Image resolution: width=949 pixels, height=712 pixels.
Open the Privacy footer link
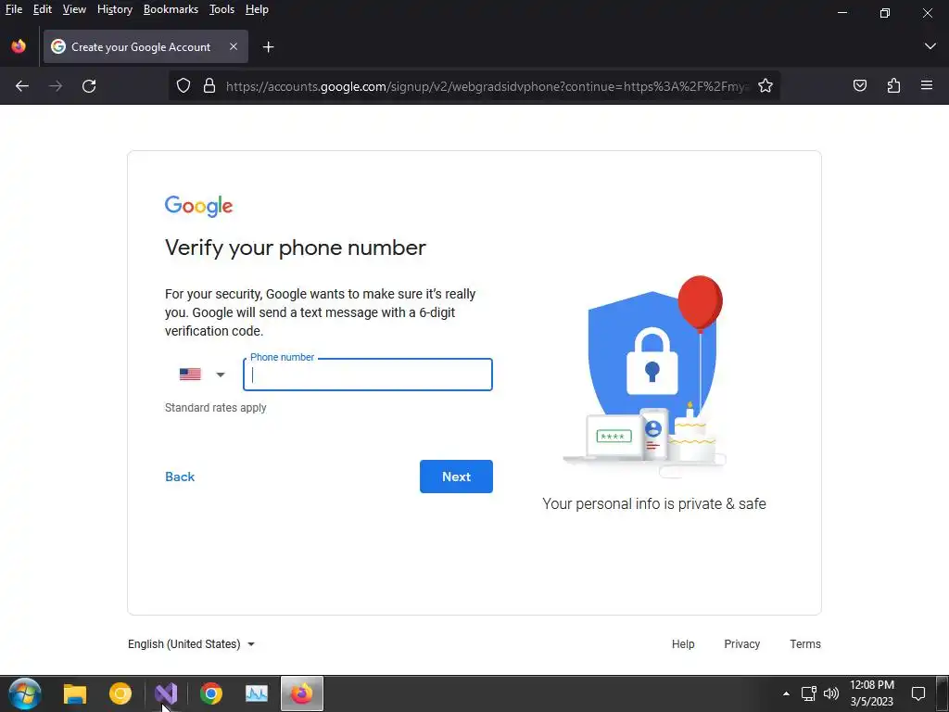(742, 644)
